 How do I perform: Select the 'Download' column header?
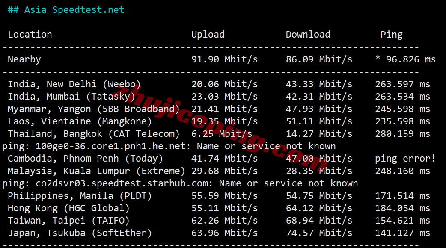[308, 34]
